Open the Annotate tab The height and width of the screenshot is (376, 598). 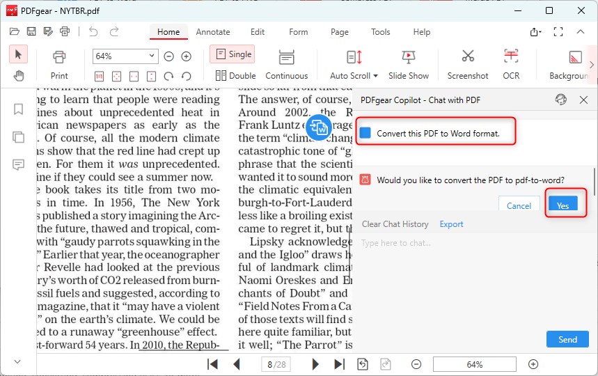[x=213, y=32]
